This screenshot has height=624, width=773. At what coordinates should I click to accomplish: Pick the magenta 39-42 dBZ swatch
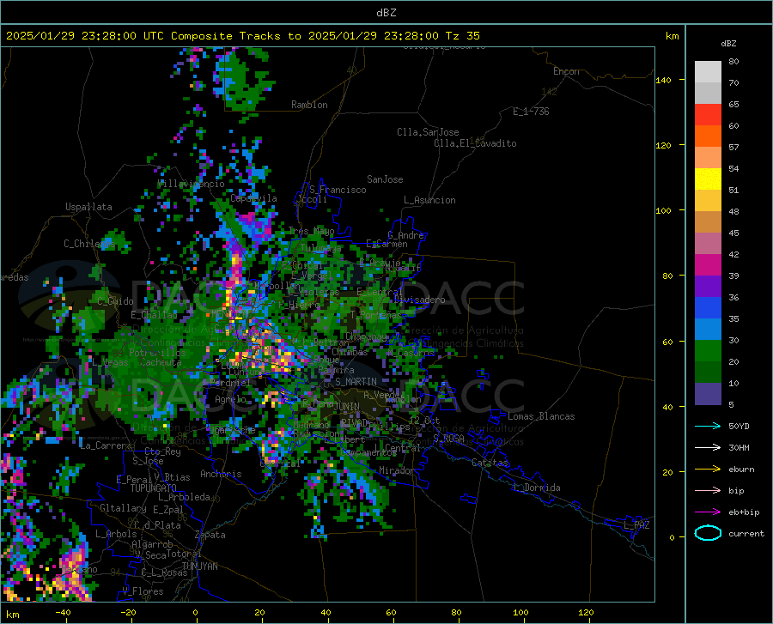[x=708, y=265]
